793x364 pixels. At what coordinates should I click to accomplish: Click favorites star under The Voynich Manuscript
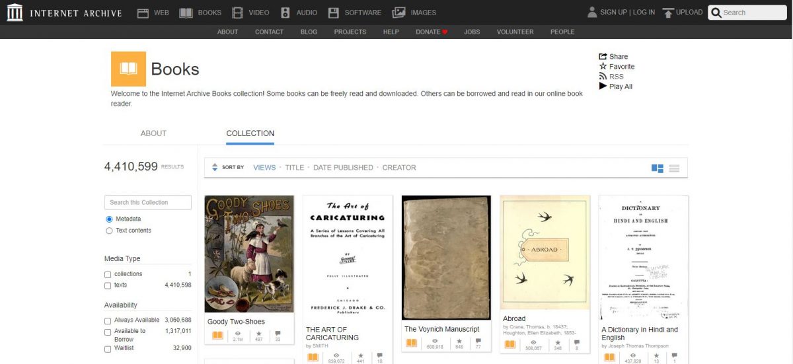coord(459,342)
